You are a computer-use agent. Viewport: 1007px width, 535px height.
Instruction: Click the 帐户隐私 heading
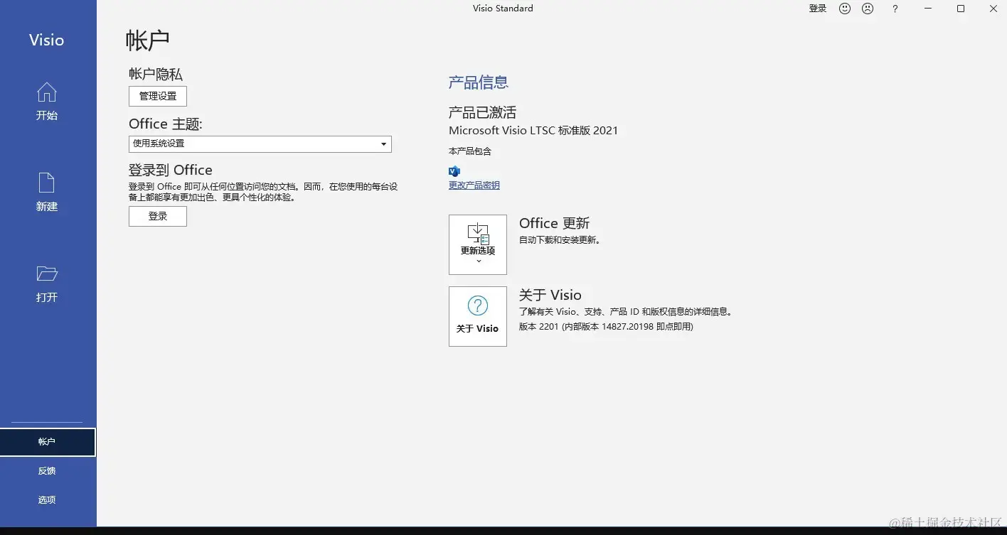click(156, 74)
